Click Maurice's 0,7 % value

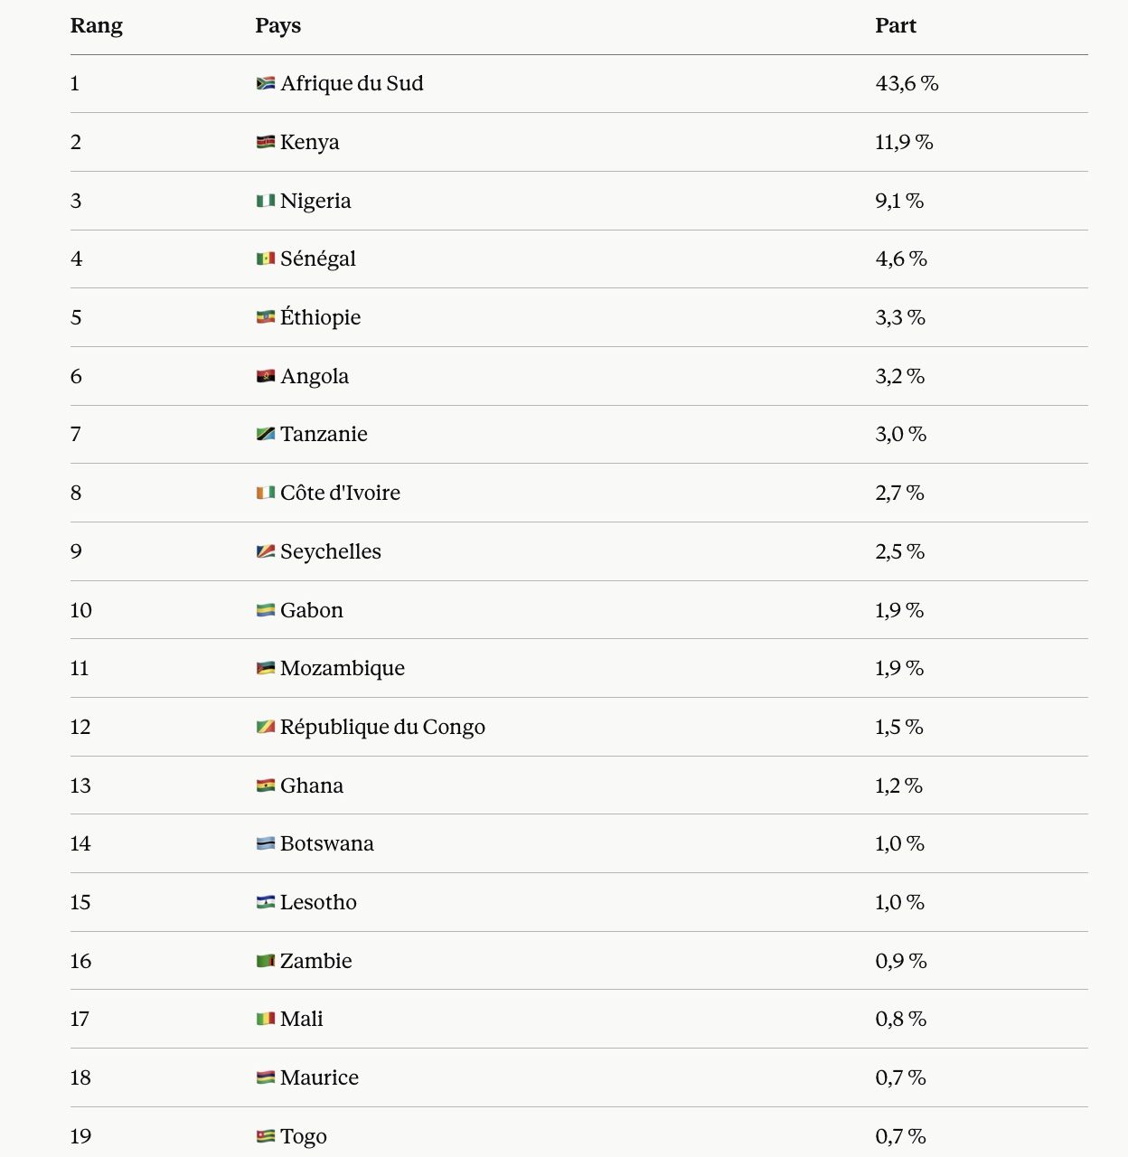[900, 1077]
